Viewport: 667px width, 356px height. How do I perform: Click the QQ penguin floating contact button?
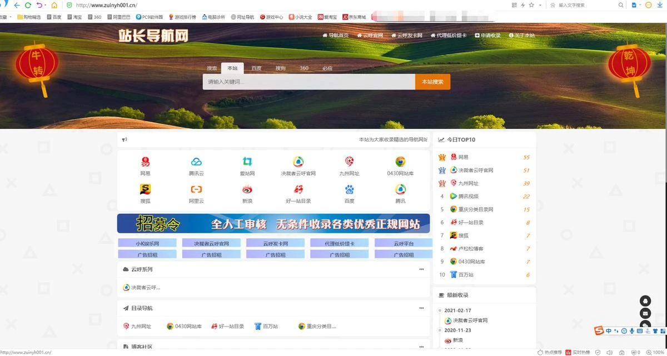pyautogui.click(x=645, y=300)
